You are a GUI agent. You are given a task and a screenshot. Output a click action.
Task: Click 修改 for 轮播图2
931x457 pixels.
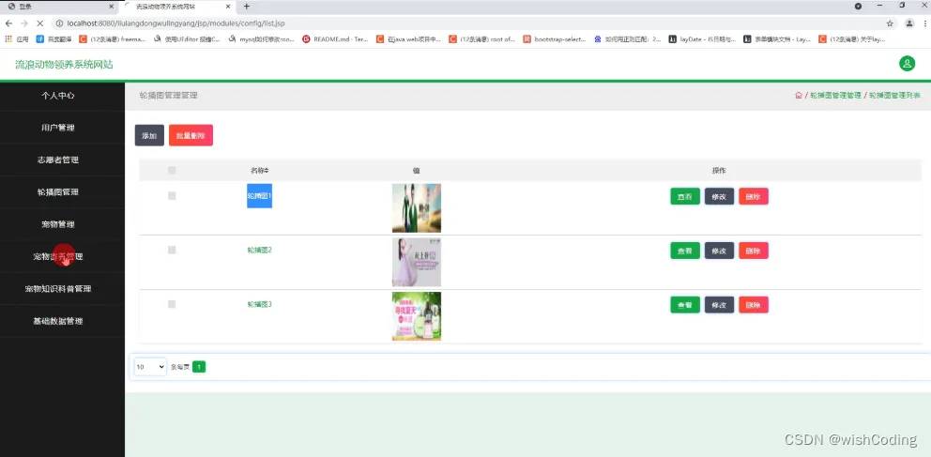click(719, 251)
